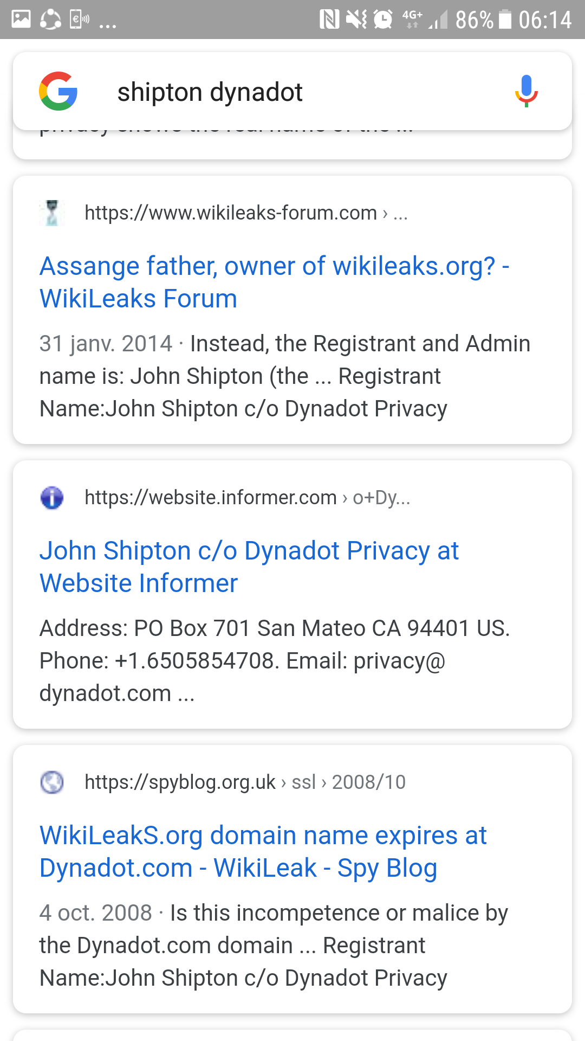Tap the battery status icon
The height and width of the screenshot is (1041, 585).
505,20
